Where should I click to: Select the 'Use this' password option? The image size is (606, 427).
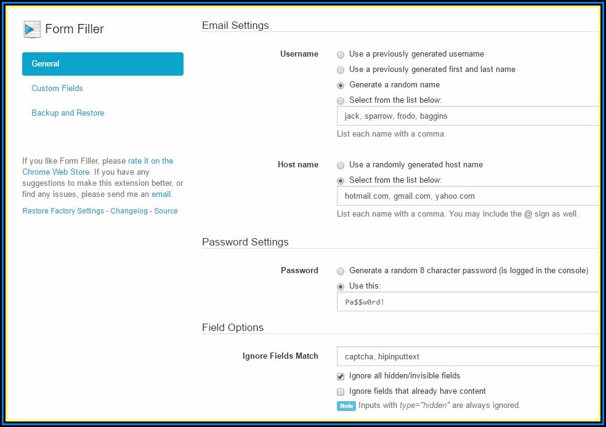point(341,286)
